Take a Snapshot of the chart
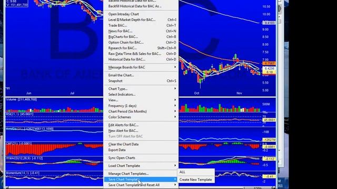 click(x=141, y=81)
